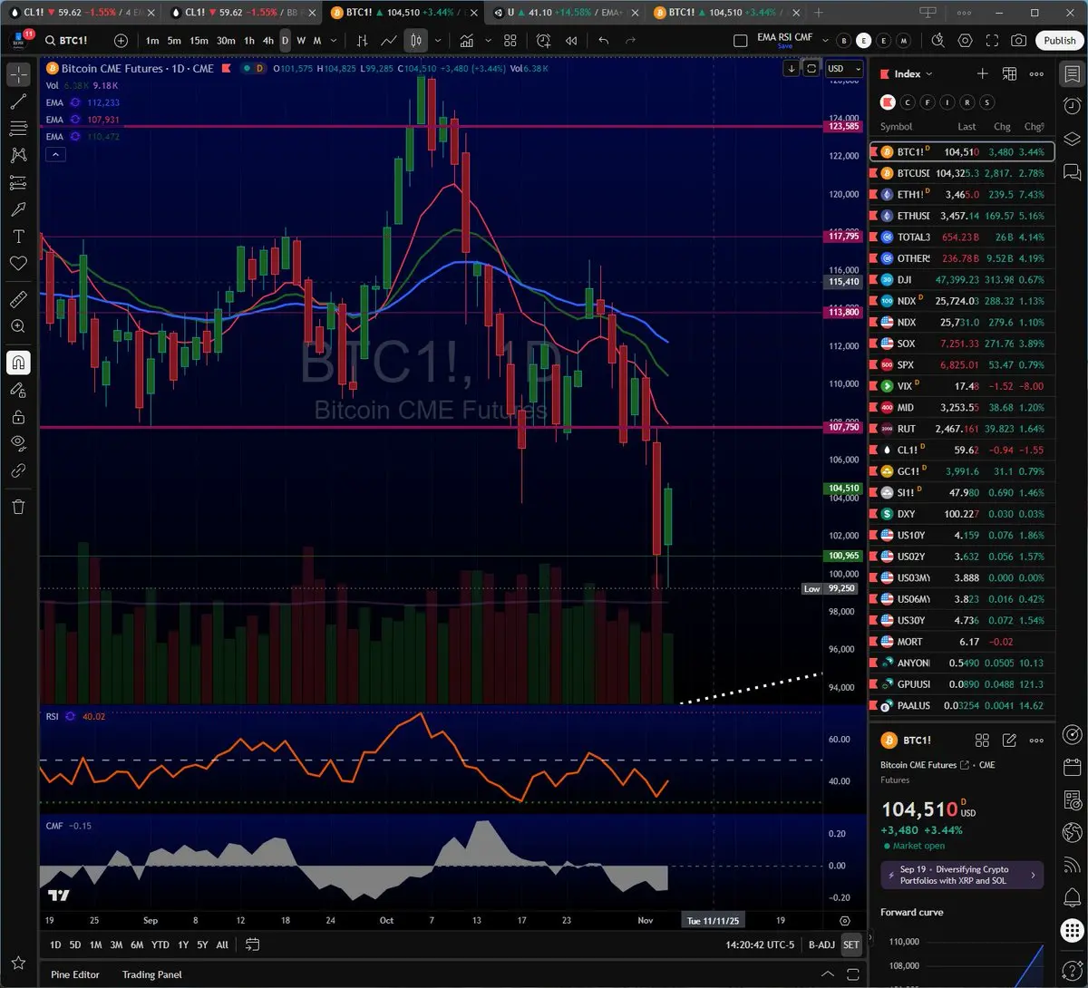Open the watchlist three-dot menu
Image resolution: width=1088 pixels, height=988 pixels.
pos(1036,73)
